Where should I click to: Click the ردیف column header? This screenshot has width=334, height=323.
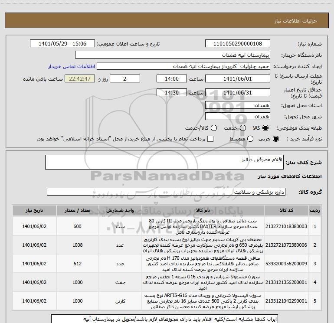[x=315, y=210]
